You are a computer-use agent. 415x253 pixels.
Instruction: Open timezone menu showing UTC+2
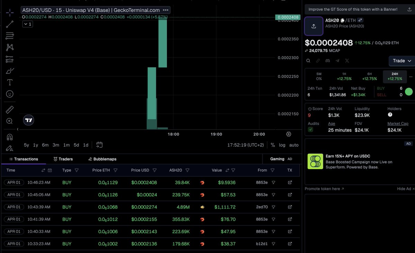[246, 145]
